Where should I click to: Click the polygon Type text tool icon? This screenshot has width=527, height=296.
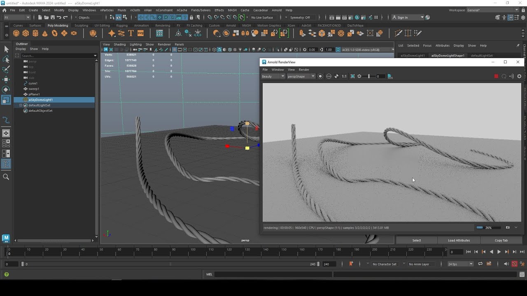pos(131,33)
